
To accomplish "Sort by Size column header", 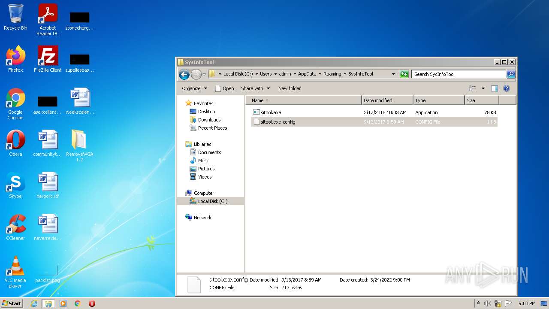I will click(x=482, y=100).
